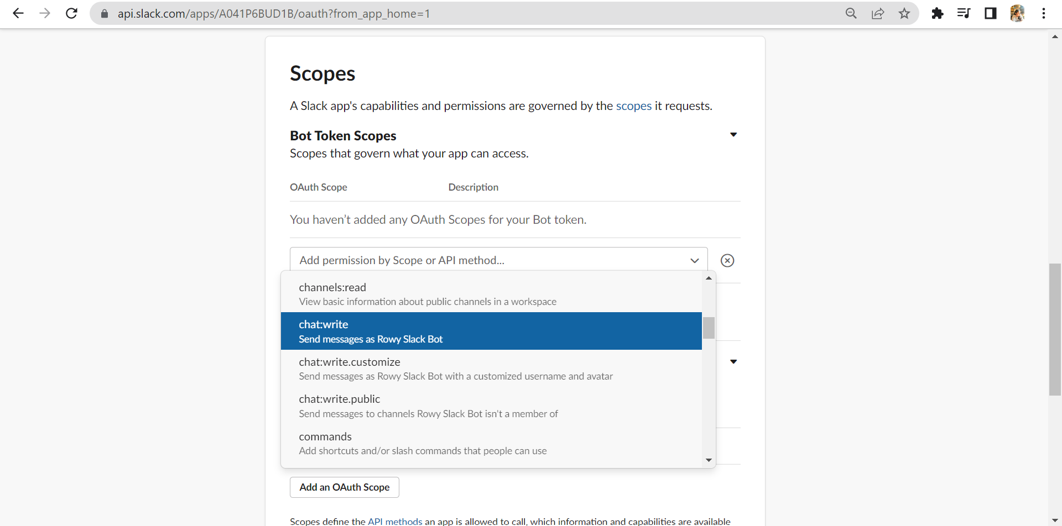The image size is (1062, 526).
Task: Open the Extensions puzzle icon
Action: (x=937, y=13)
